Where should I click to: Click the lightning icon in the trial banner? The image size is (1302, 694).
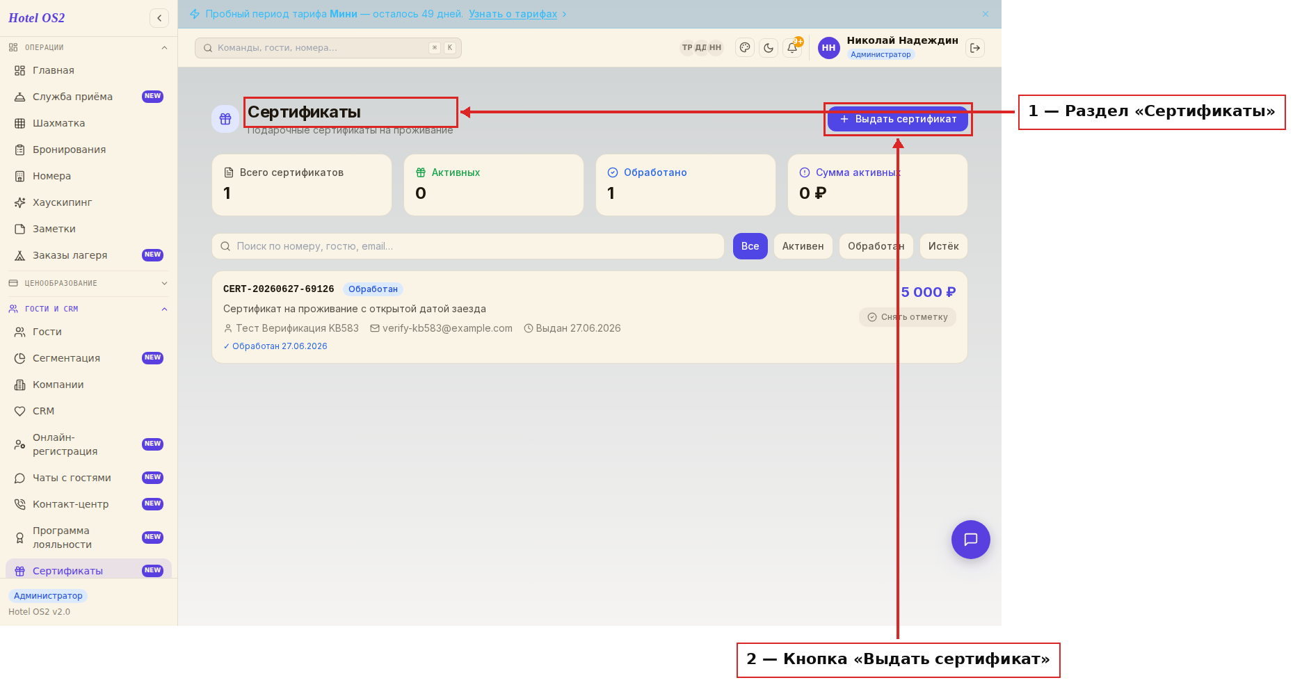195,14
